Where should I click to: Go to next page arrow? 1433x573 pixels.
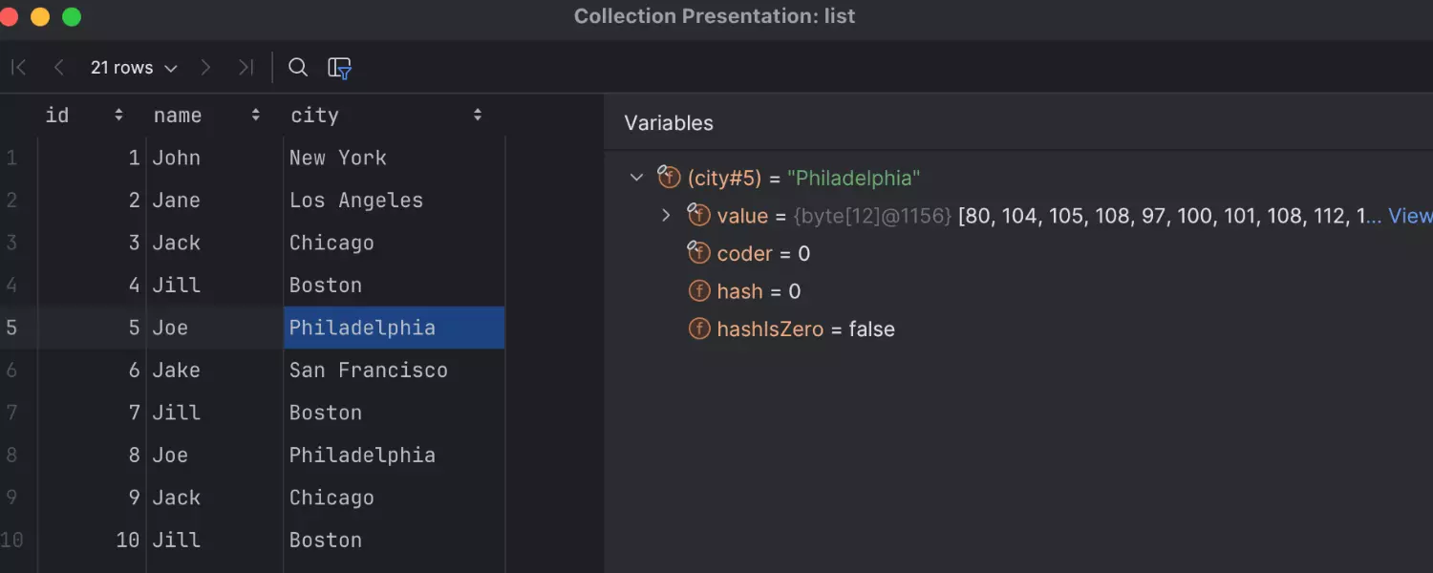pyautogui.click(x=205, y=67)
